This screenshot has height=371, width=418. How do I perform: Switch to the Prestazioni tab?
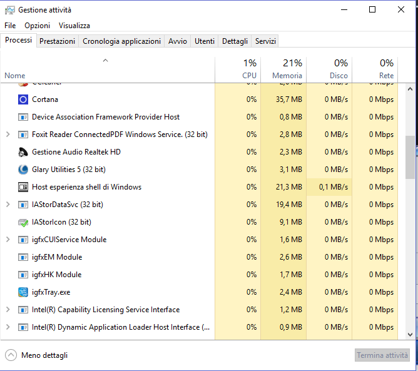click(x=58, y=41)
